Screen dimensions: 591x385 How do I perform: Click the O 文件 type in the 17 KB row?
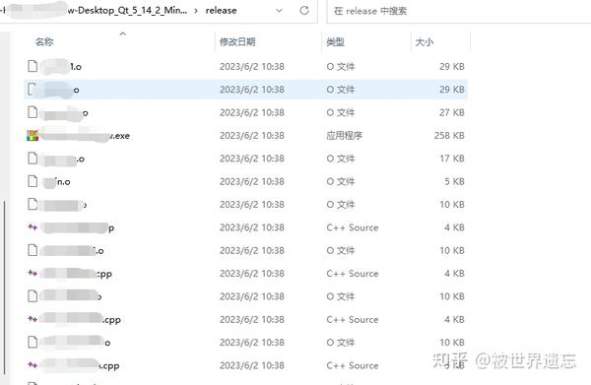click(x=341, y=159)
